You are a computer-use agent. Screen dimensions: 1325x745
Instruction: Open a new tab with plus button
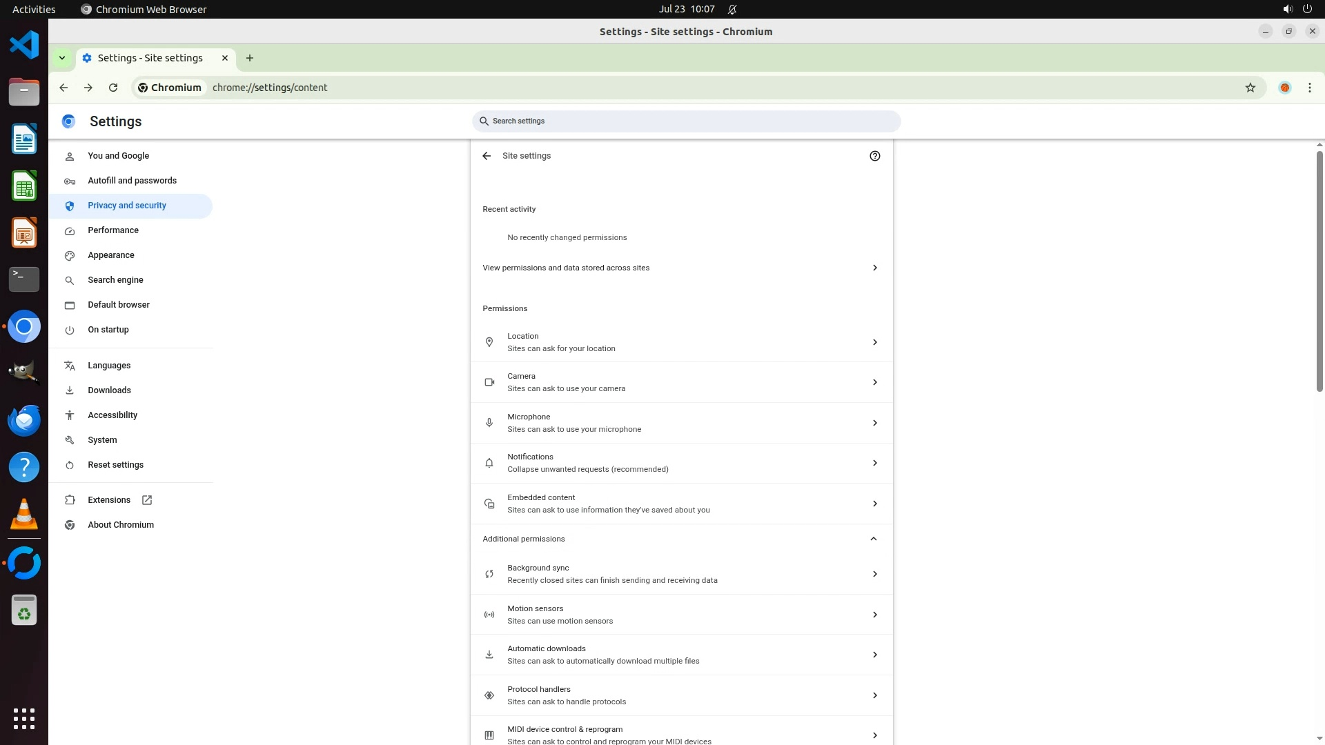pos(250,58)
